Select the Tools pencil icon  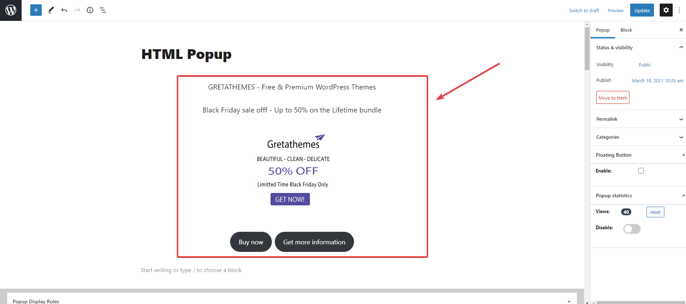click(51, 10)
